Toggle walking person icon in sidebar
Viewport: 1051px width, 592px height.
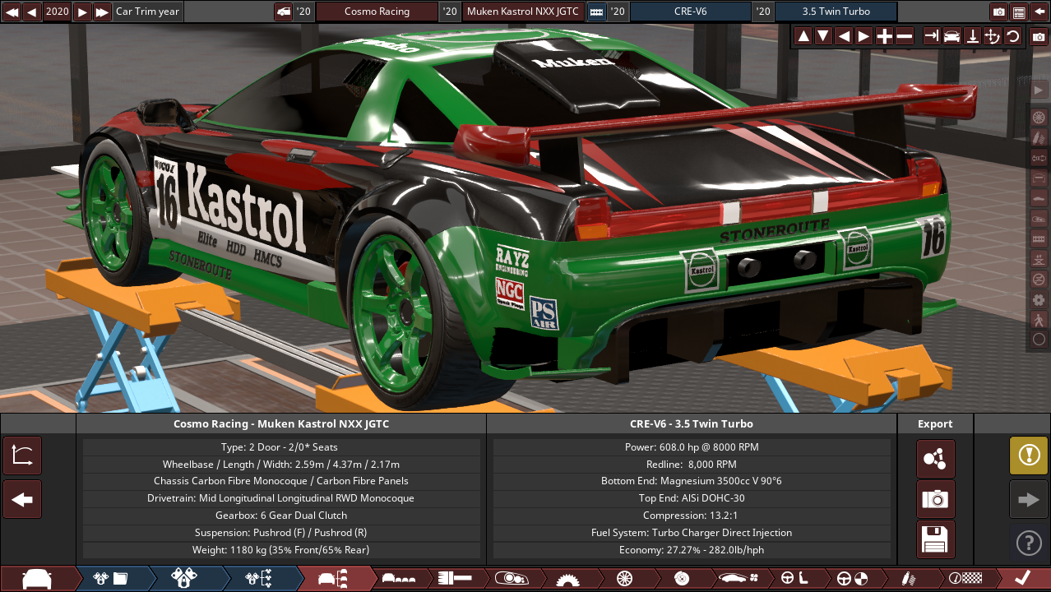pyautogui.click(x=1039, y=319)
